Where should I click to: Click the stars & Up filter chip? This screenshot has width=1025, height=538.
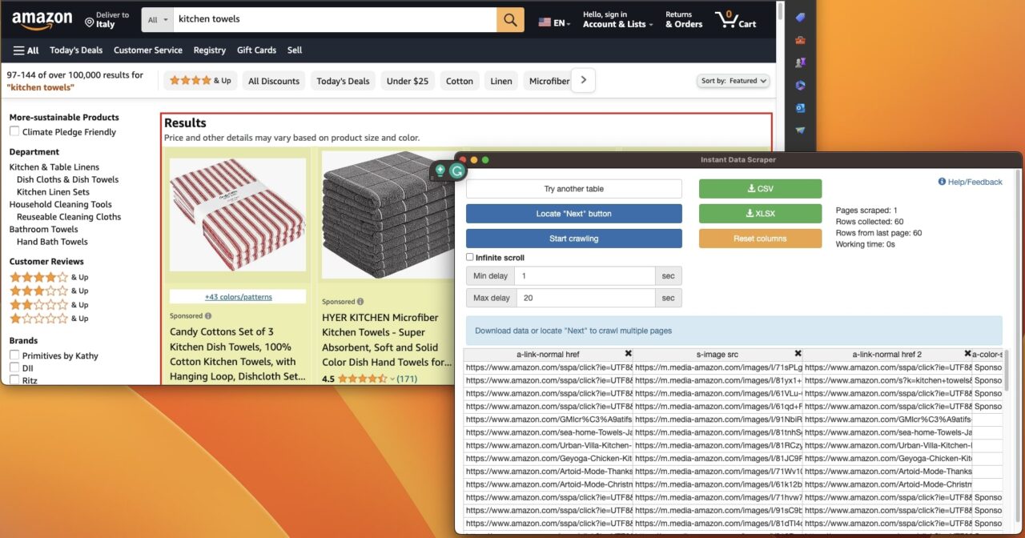[x=200, y=81]
